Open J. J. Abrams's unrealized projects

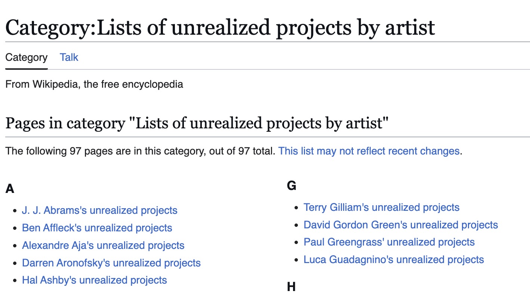tap(99, 210)
